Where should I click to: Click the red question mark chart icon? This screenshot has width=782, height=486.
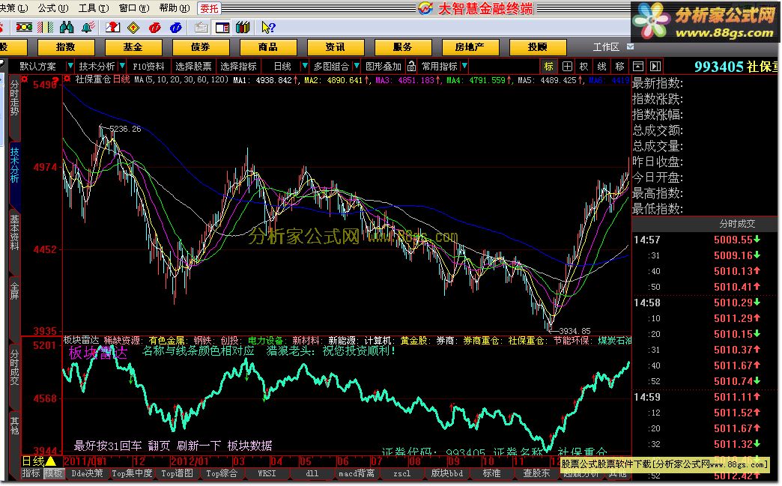112,28
